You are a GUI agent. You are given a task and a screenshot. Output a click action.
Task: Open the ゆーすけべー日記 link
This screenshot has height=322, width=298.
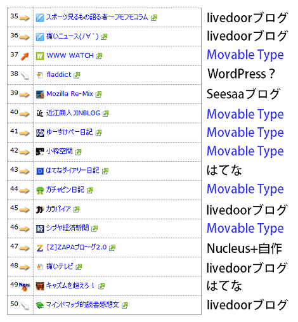coord(70,132)
